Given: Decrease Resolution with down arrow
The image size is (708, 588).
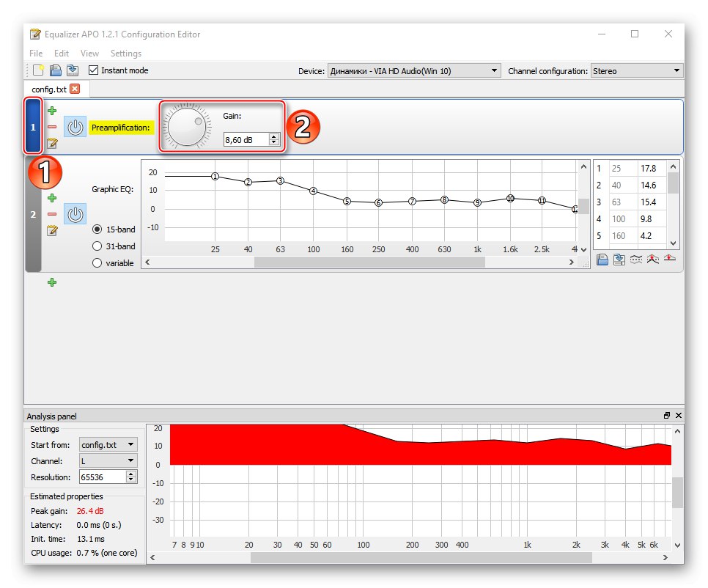Looking at the screenshot, I should point(131,480).
